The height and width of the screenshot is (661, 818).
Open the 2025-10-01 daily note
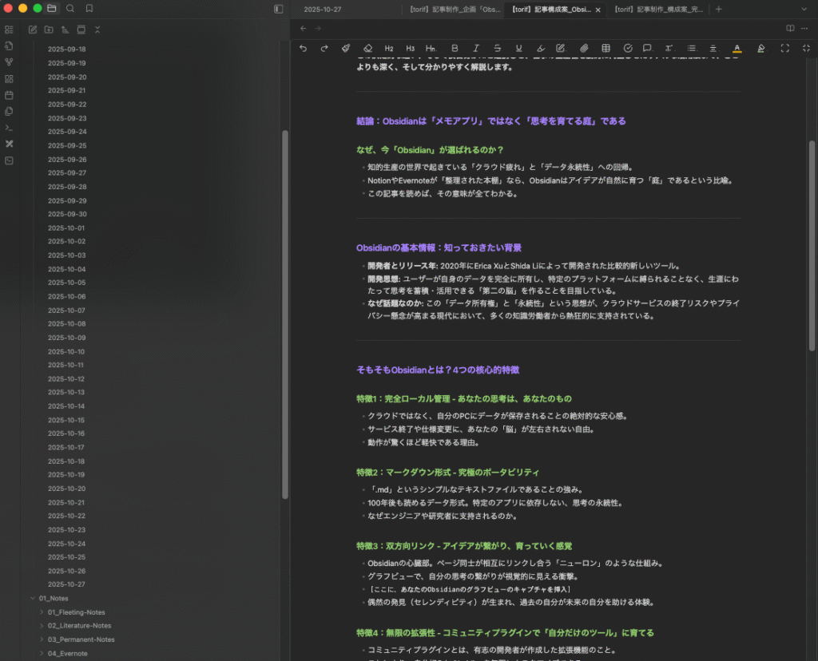click(66, 228)
